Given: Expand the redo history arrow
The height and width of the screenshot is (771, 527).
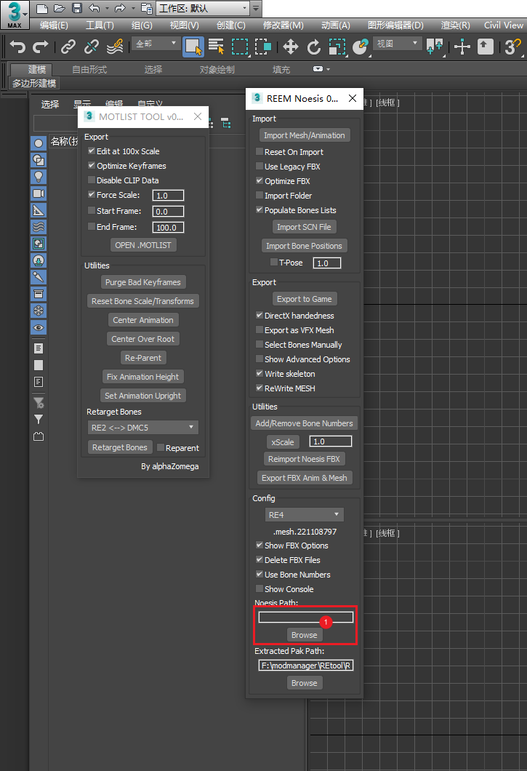Looking at the screenshot, I should (133, 8).
